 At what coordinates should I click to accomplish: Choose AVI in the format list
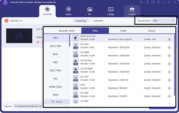point(55,79)
